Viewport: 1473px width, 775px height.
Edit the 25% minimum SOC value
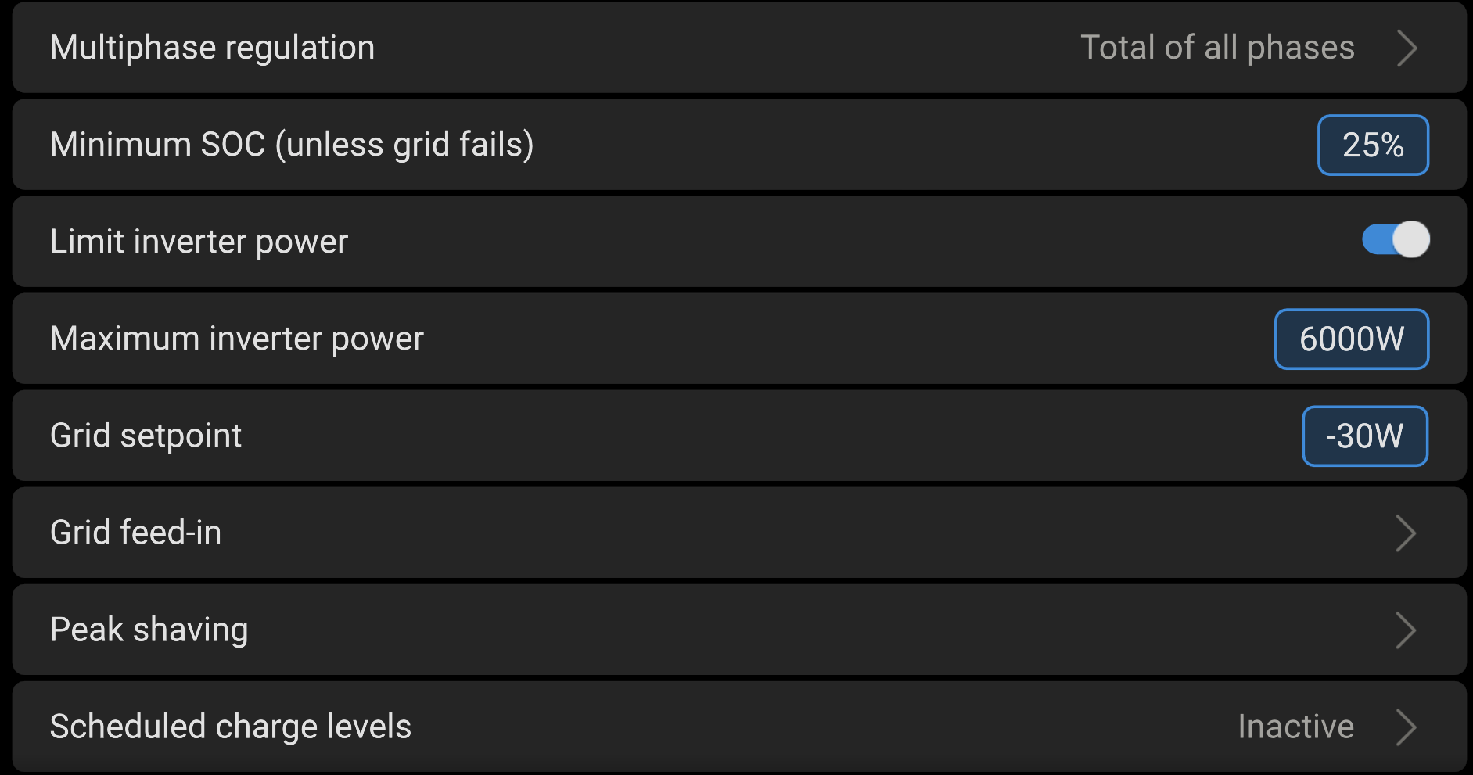[x=1373, y=145]
